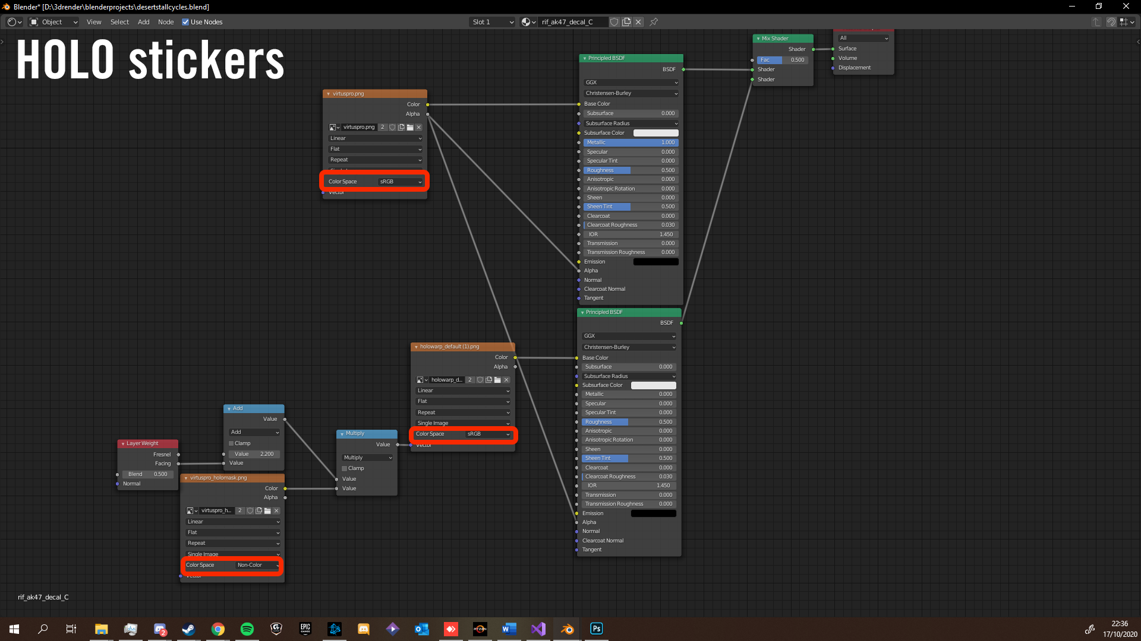Toggle fake user shield for rif_ak47_decal_C
This screenshot has height=641, width=1141.
coord(614,22)
